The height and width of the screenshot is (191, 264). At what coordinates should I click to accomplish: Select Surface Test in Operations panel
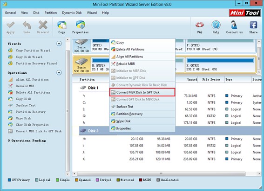pos(26,105)
